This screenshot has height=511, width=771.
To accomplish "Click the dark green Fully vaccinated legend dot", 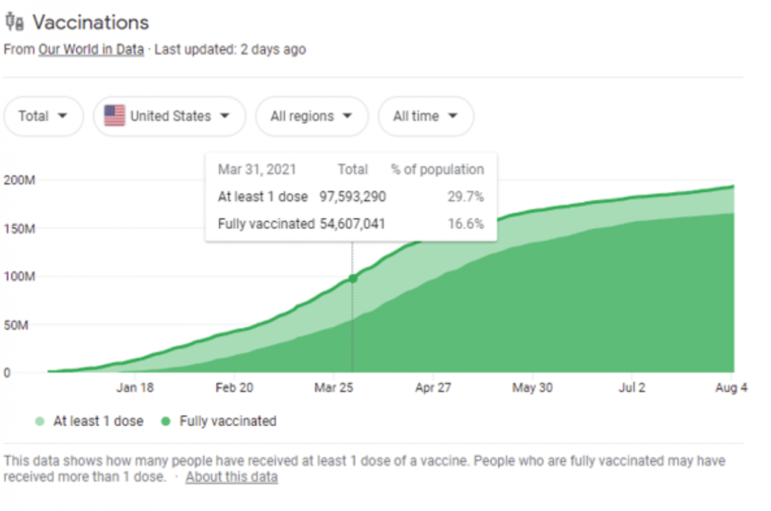I will pos(166,421).
